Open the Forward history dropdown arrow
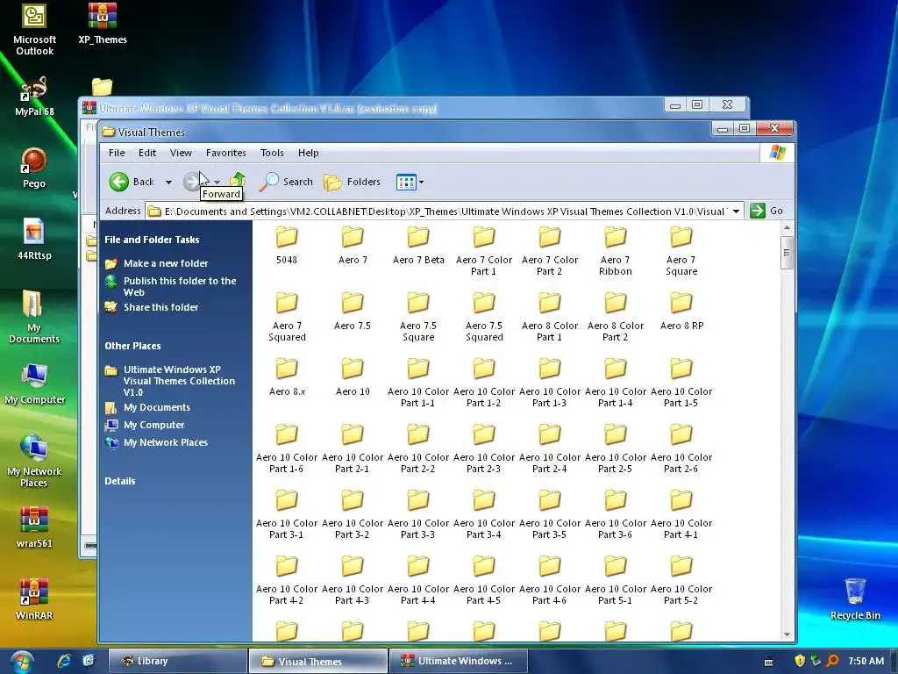 pyautogui.click(x=217, y=182)
